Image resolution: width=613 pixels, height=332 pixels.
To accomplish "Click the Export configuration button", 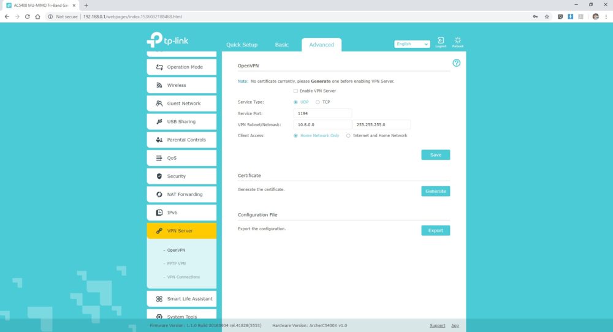I will point(435,230).
